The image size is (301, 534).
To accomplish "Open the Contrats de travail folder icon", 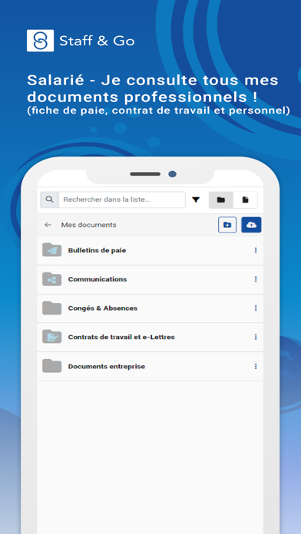I will tap(51, 337).
